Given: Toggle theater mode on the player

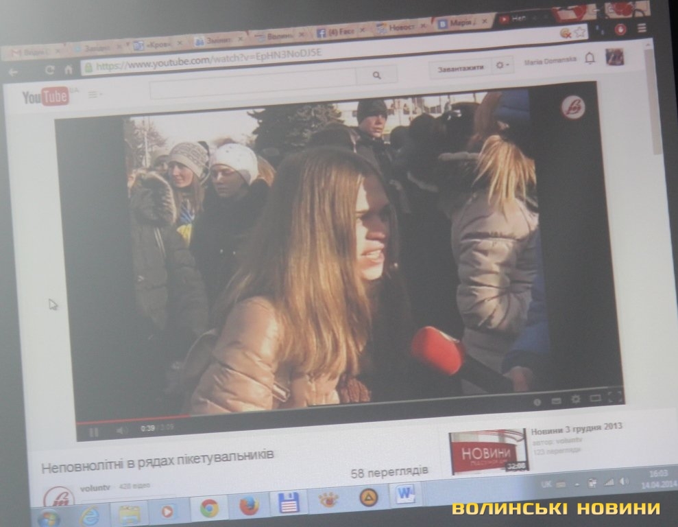Looking at the screenshot, I should (x=595, y=398).
